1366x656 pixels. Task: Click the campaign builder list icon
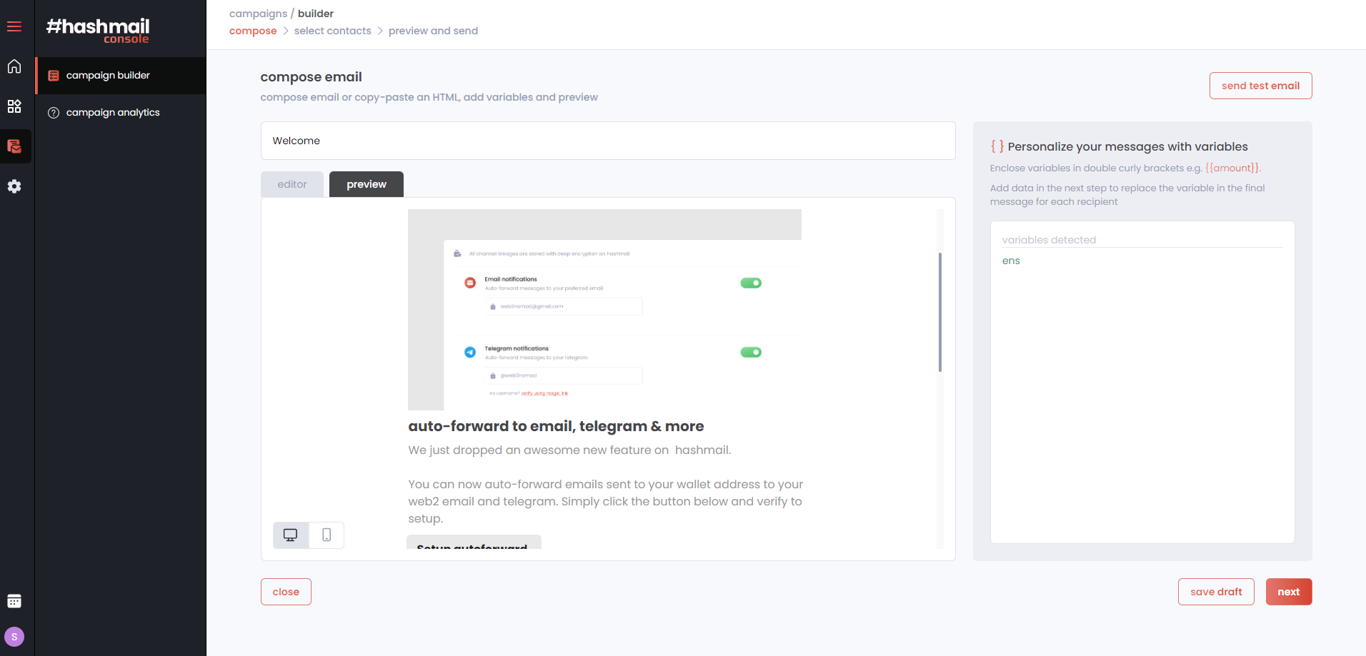tap(54, 76)
